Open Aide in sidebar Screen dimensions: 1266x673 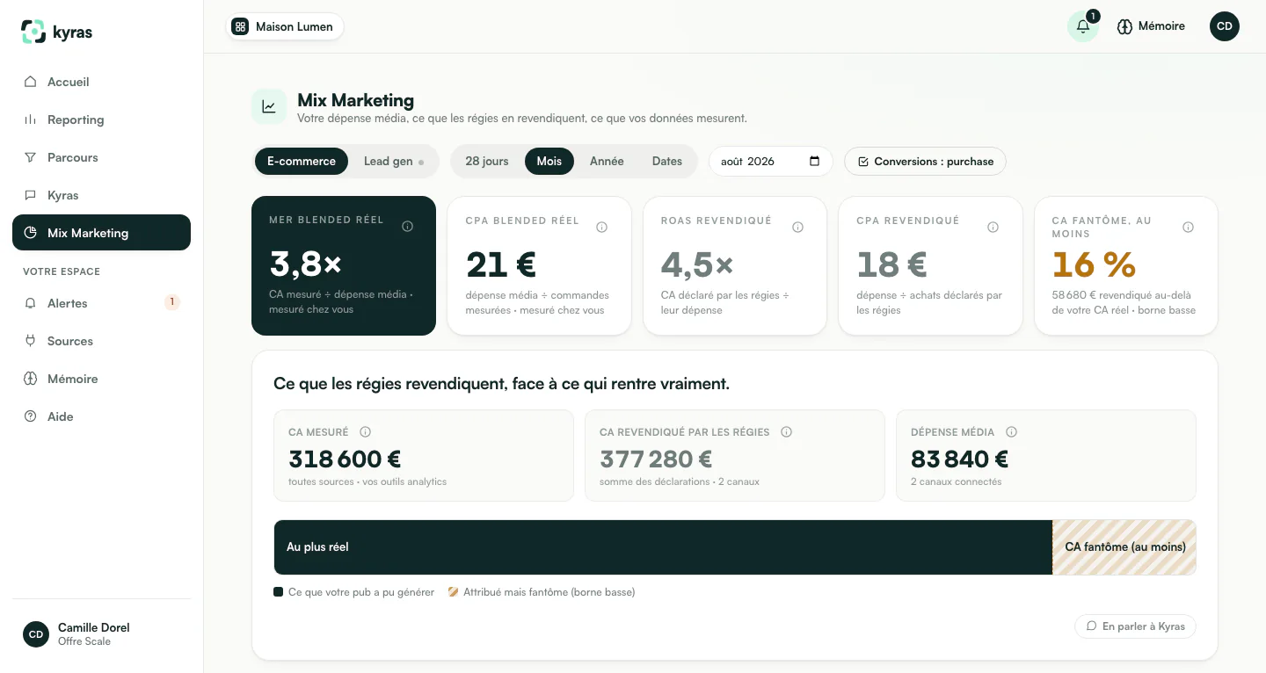point(101,416)
